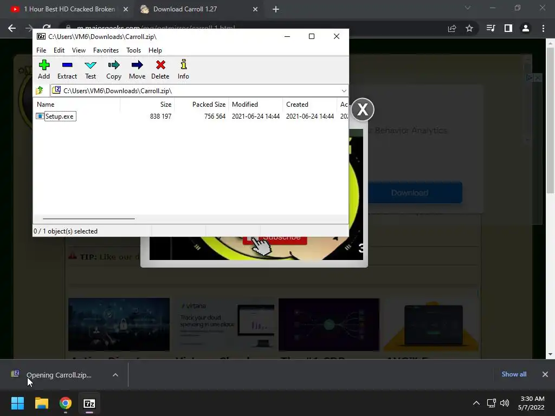Click Show all downloads link

pyautogui.click(x=514, y=374)
